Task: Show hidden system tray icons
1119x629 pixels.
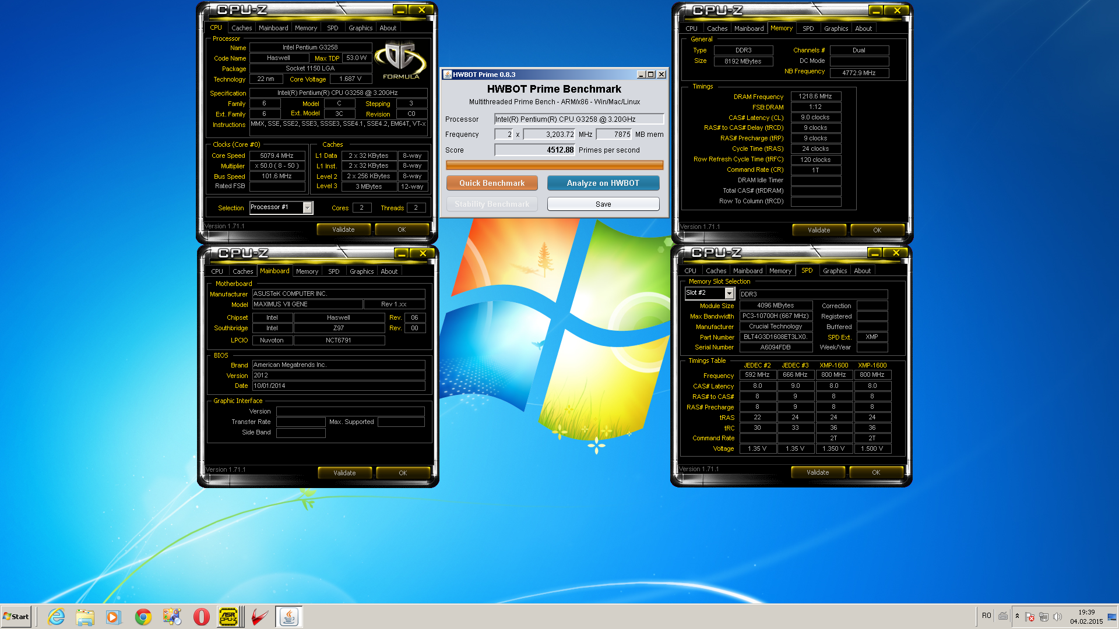Action: (x=1017, y=616)
